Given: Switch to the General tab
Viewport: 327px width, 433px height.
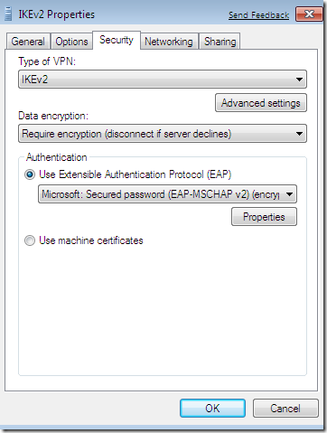Looking at the screenshot, I should [x=28, y=42].
